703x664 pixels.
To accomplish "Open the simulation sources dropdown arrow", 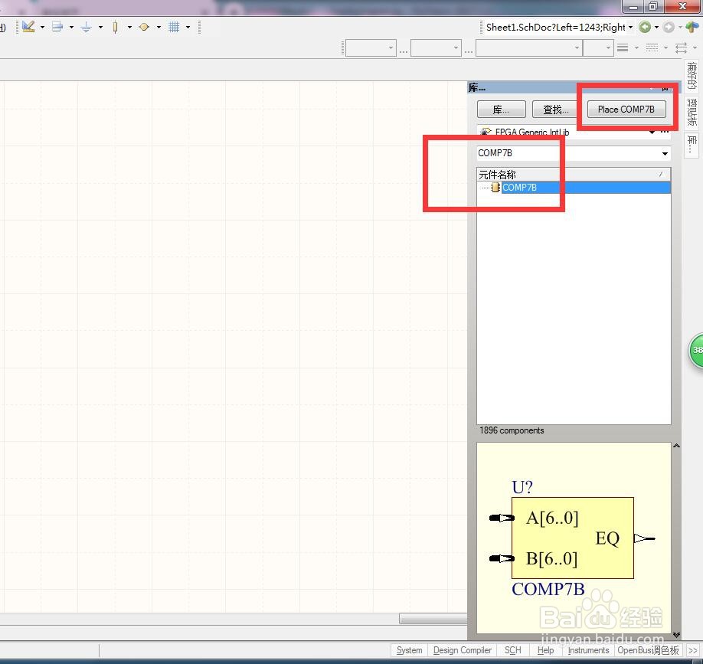I will click(159, 28).
